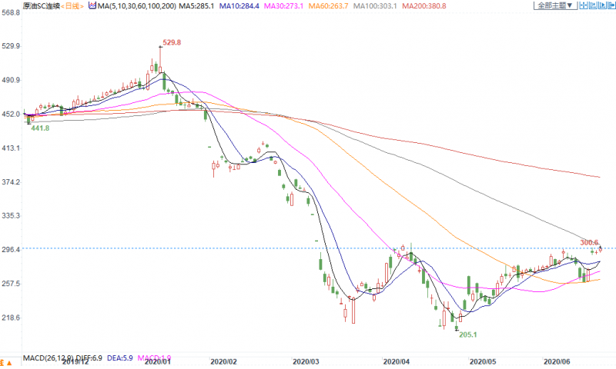Click the 300.6 latest price label
The width and height of the screenshot is (616, 369).
[x=589, y=241]
